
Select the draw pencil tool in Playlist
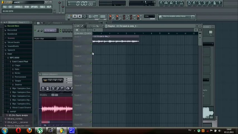tap(82, 26)
